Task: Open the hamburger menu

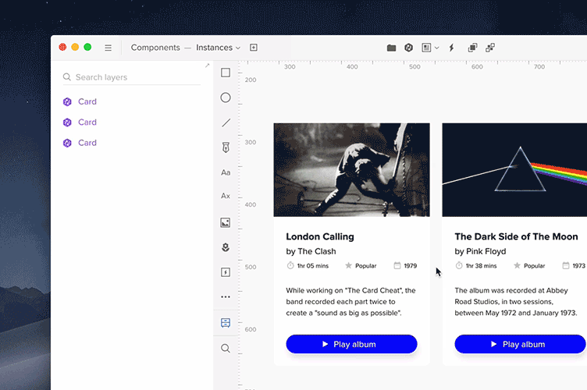Action: pos(109,48)
